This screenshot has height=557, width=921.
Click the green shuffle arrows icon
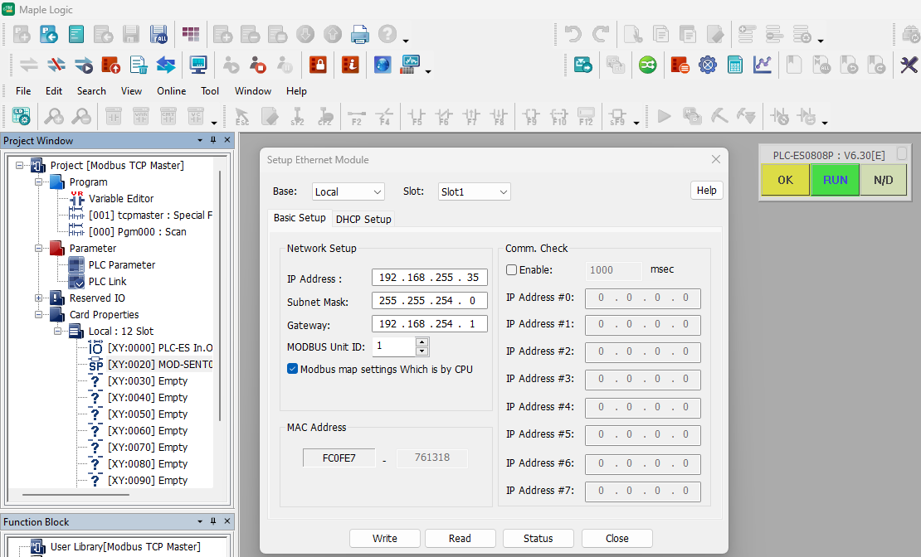(647, 65)
